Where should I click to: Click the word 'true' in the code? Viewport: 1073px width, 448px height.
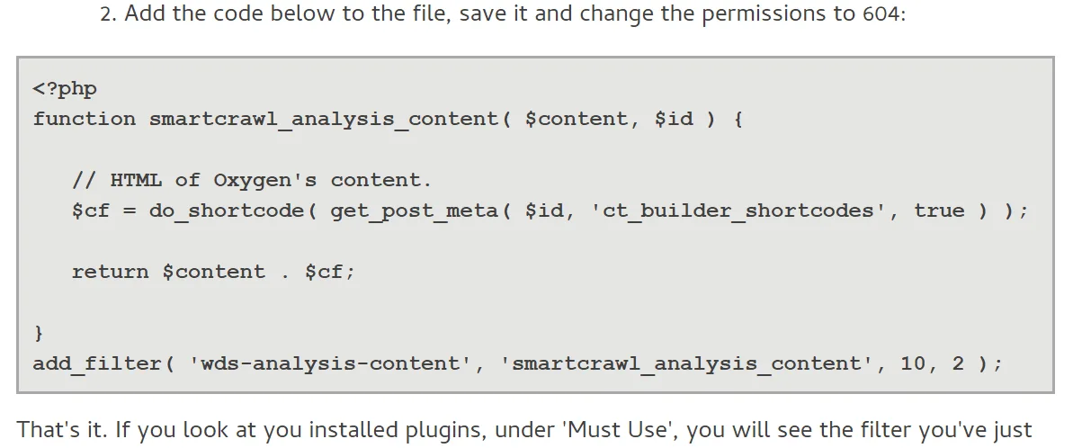tap(939, 211)
